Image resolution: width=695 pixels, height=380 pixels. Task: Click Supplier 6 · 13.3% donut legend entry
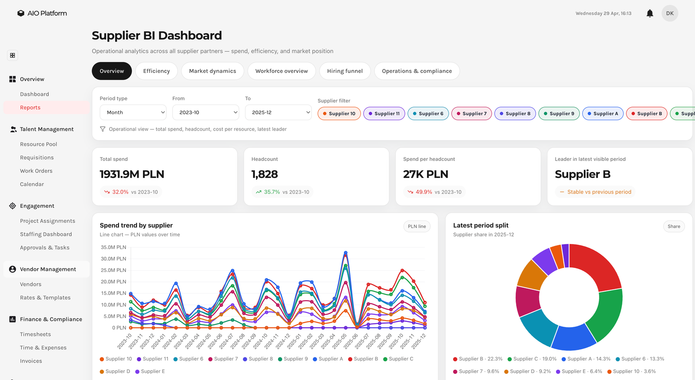(640, 359)
